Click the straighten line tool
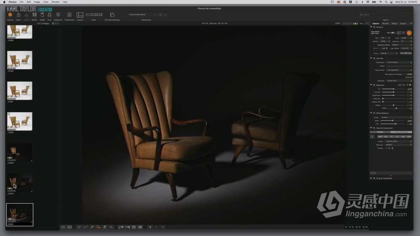 pyautogui.click(x=85, y=227)
